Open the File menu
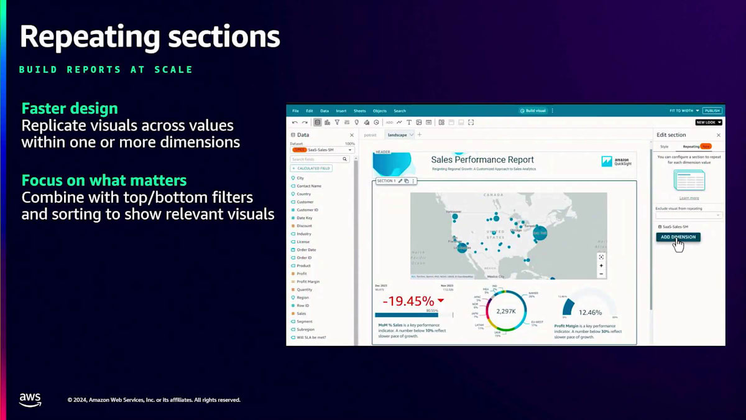The height and width of the screenshot is (420, 746). pos(295,111)
